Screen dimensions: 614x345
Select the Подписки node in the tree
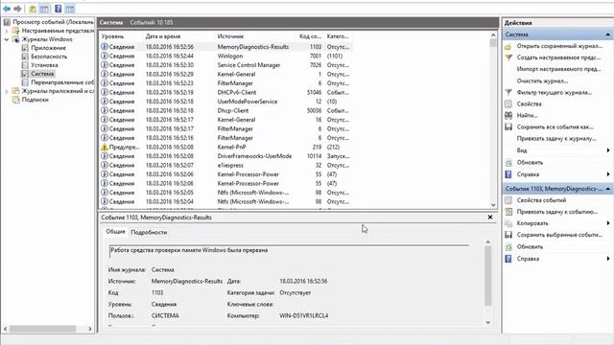[35, 100]
